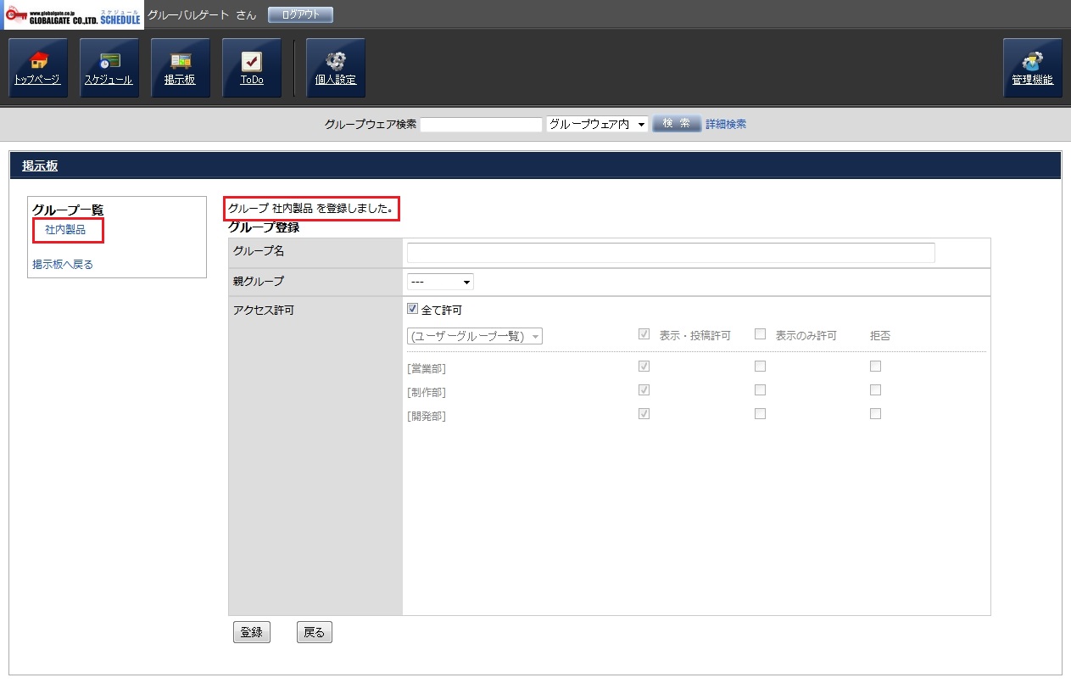This screenshot has height=700, width=1071.
Task: Check 拒否 for 開発部
Action: tap(875, 414)
